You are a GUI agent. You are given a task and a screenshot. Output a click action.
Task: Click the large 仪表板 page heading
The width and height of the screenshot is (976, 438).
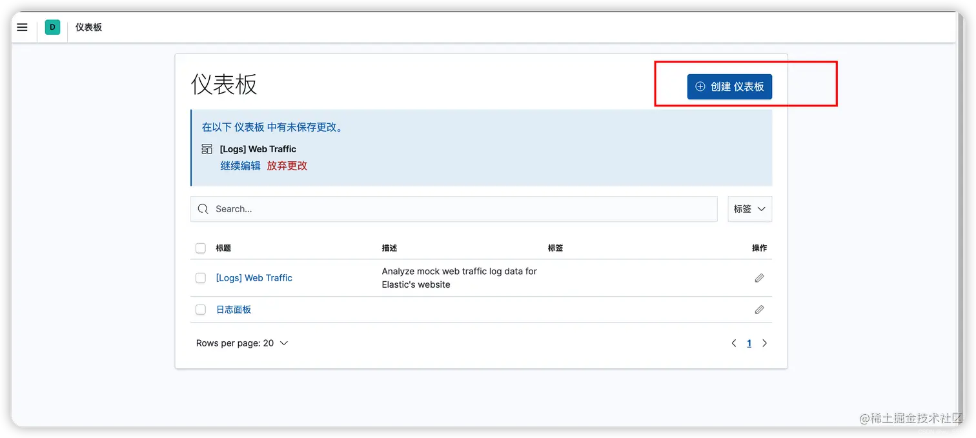[x=224, y=85]
